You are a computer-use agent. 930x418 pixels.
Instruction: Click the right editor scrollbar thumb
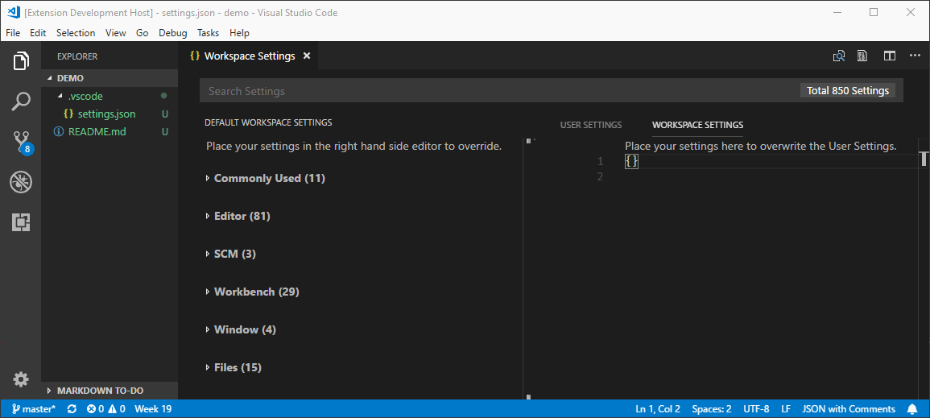924,159
